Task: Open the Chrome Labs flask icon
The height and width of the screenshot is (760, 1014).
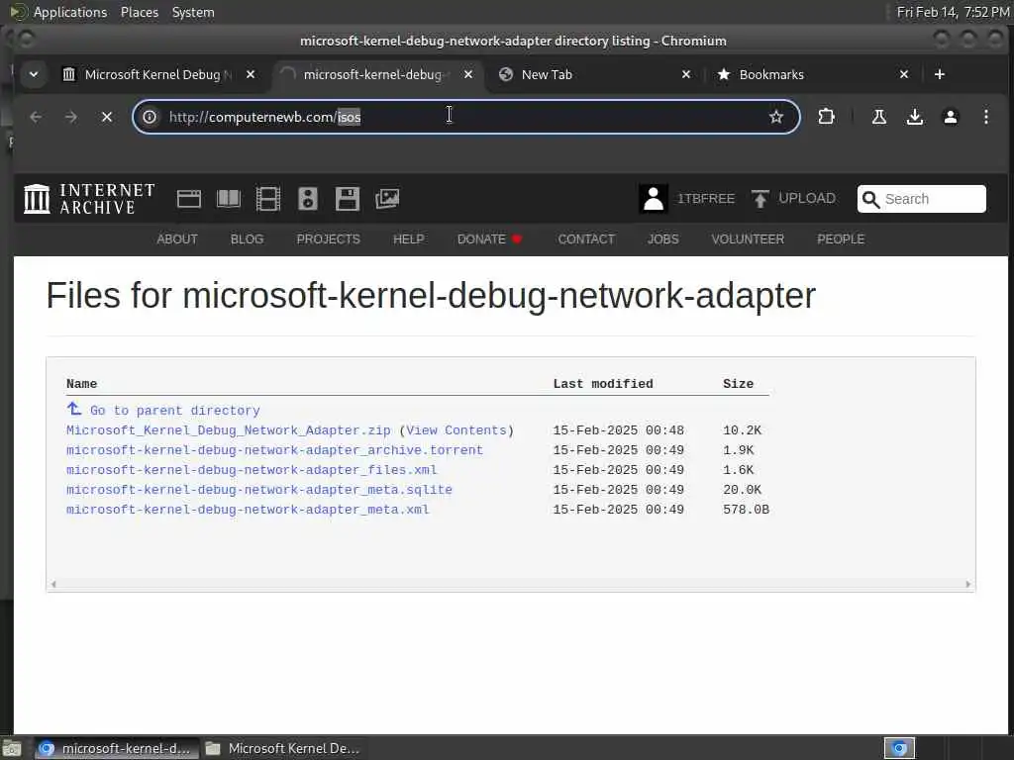Action: (x=879, y=117)
